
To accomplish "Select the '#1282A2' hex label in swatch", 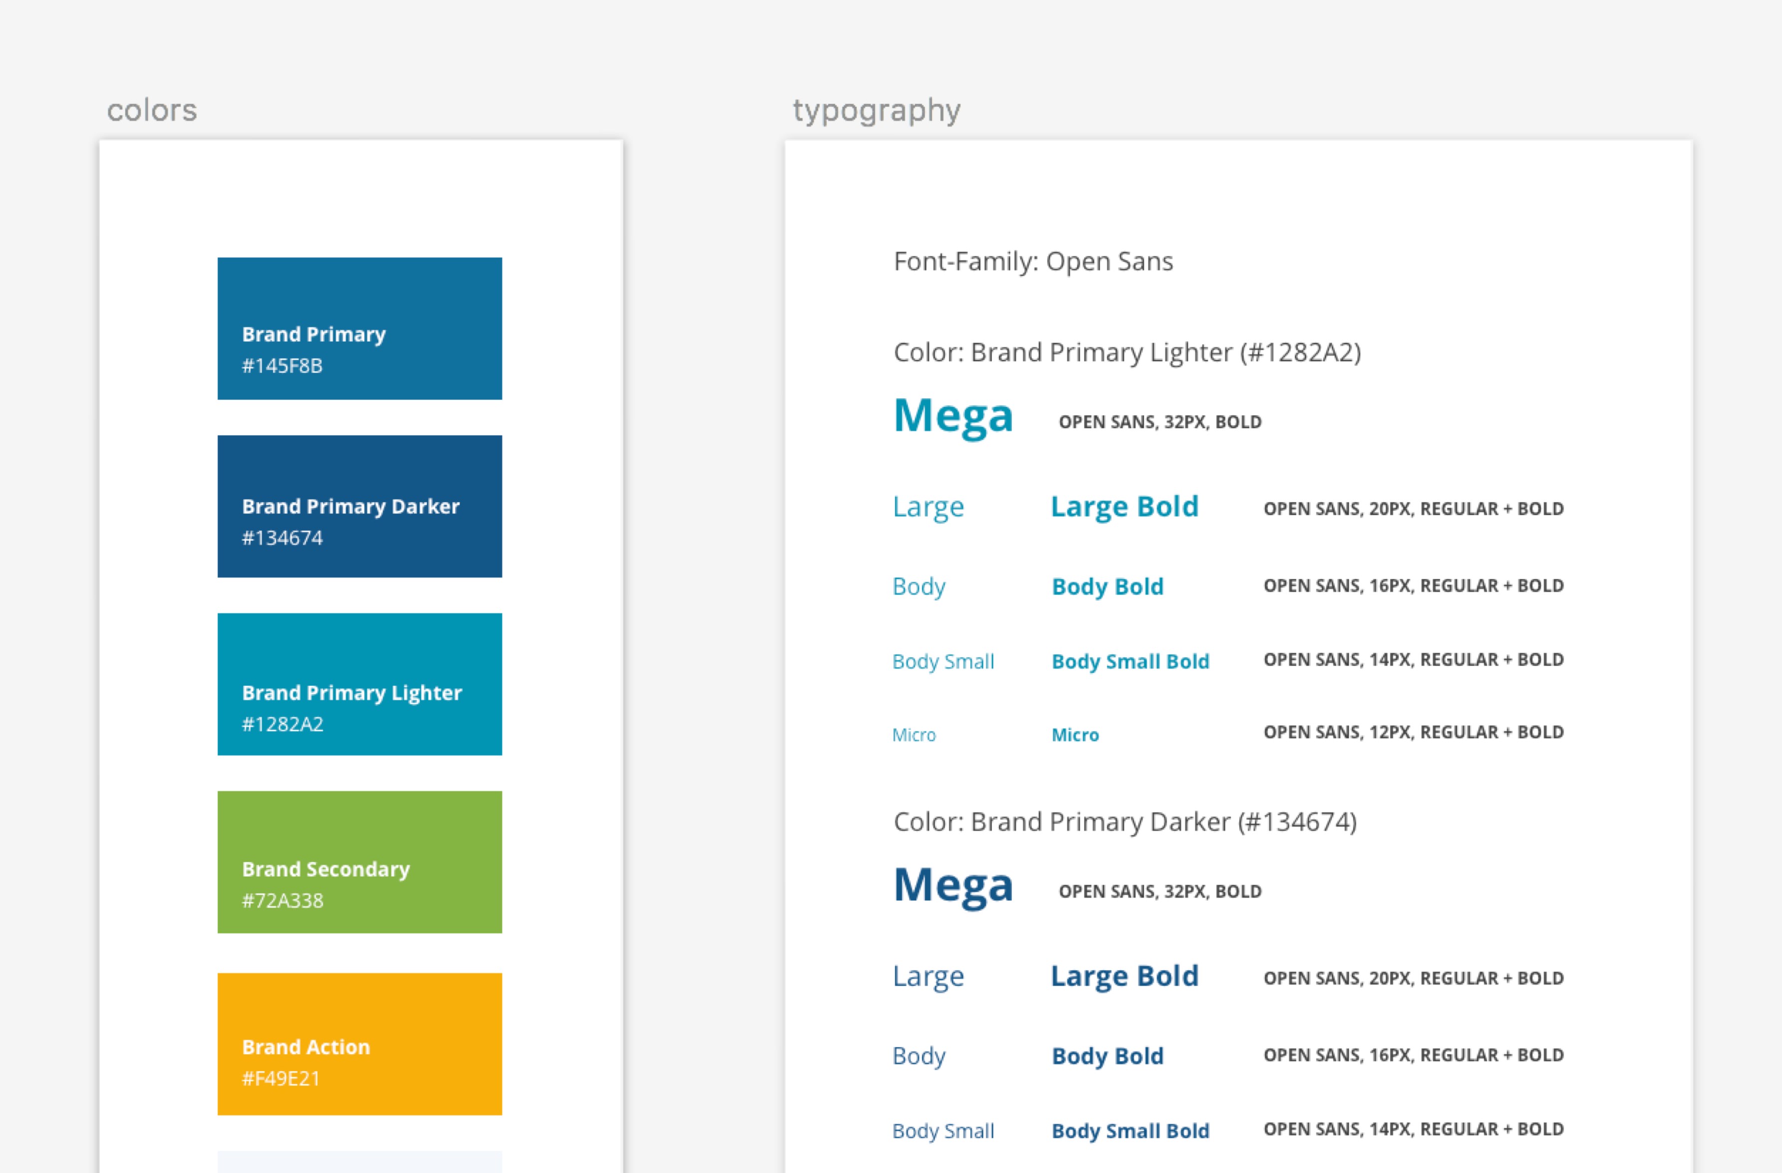I will pyautogui.click(x=283, y=725).
